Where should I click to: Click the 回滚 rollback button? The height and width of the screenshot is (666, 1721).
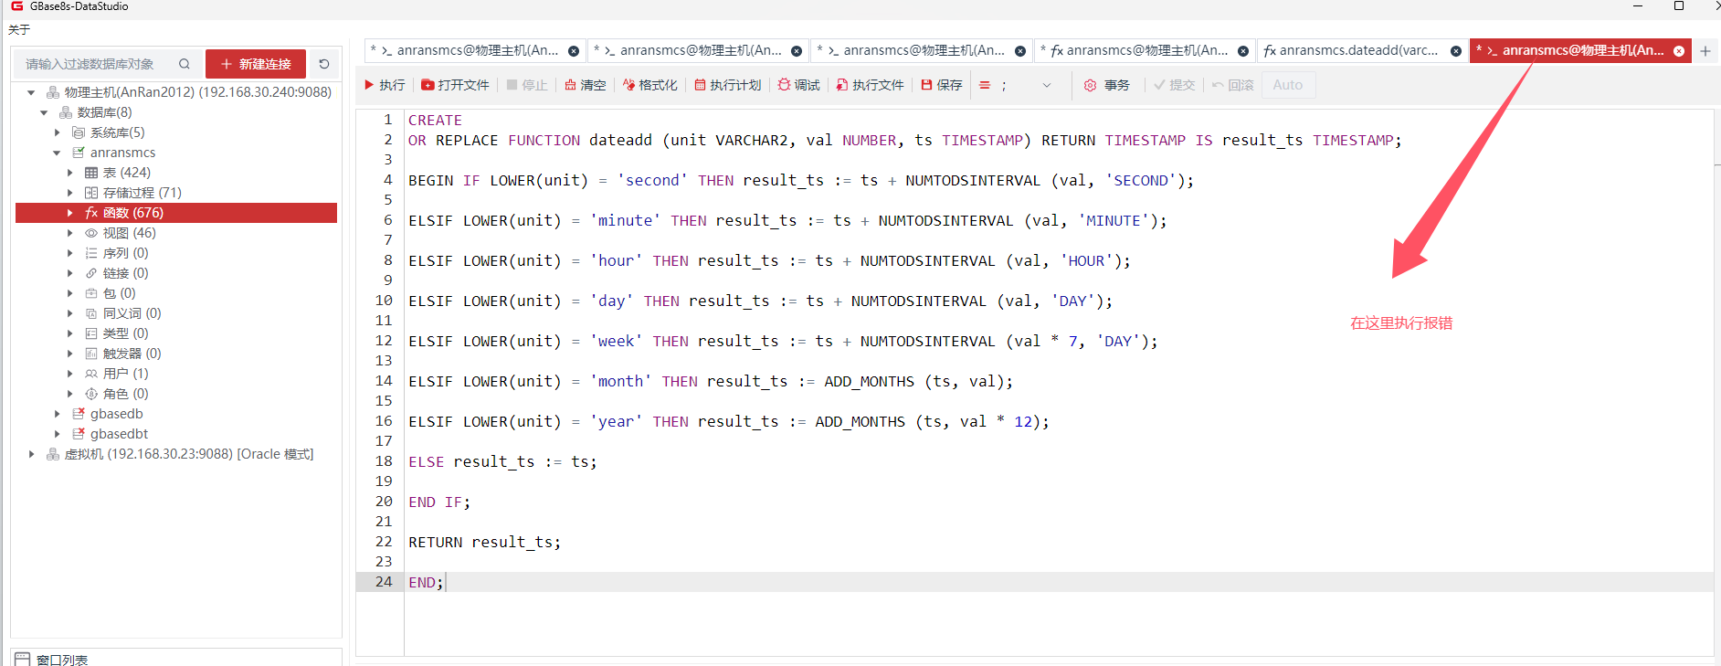[x=1233, y=85]
